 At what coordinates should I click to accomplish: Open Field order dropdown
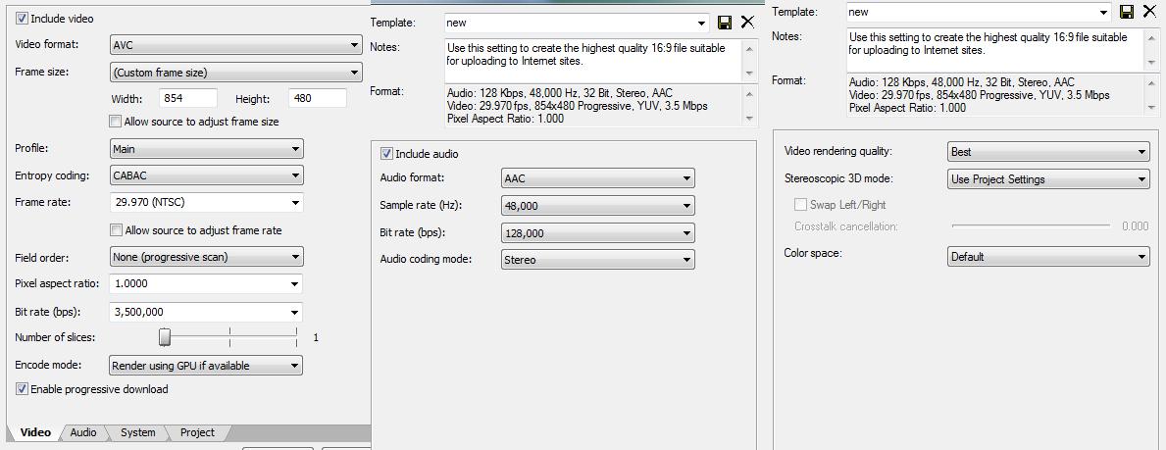point(206,257)
